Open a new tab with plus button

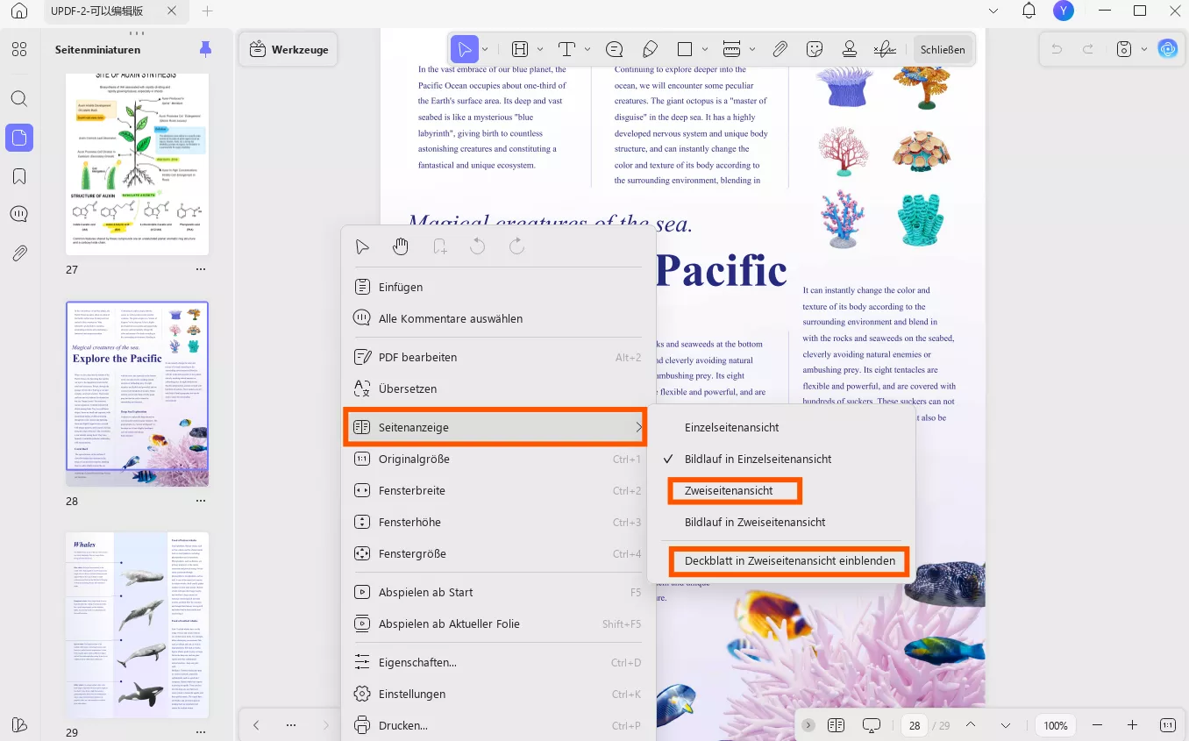pos(207,11)
